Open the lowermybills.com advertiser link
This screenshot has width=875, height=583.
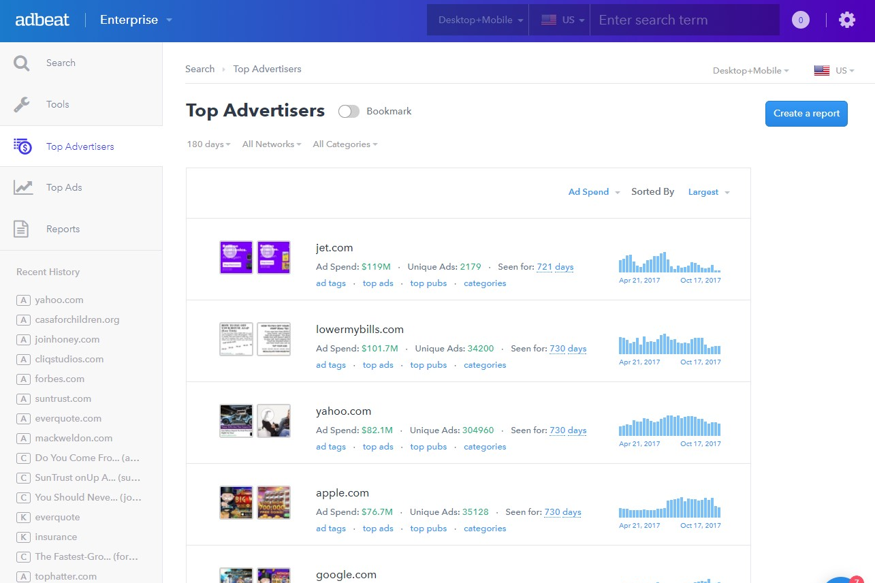pyautogui.click(x=360, y=330)
